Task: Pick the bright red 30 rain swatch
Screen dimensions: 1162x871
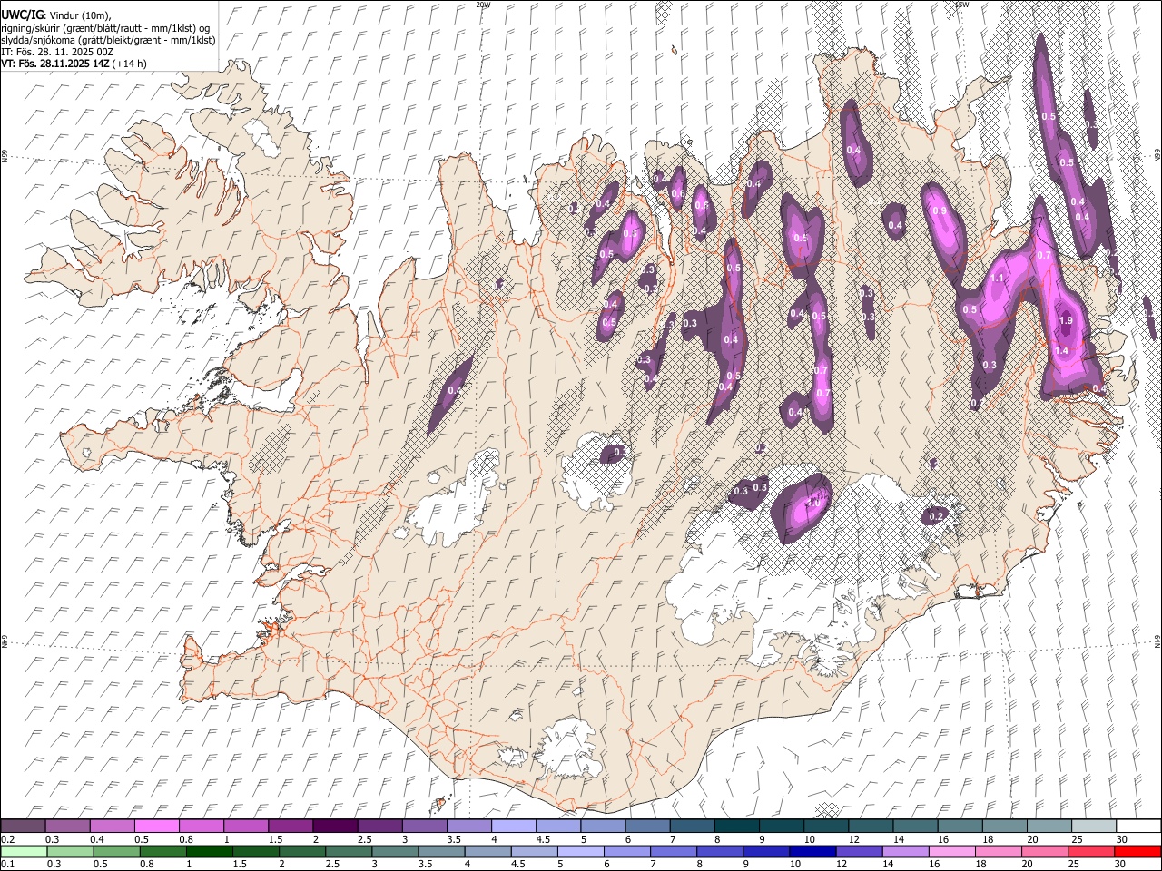Action: [x=1137, y=851]
